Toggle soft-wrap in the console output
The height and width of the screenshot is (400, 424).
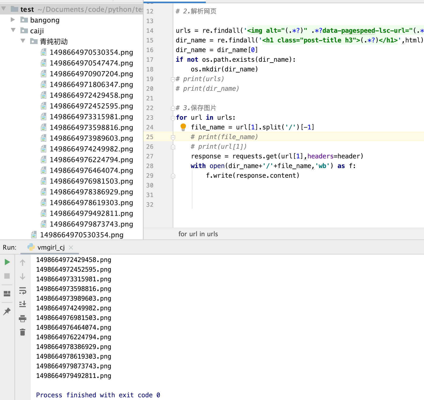[x=23, y=290]
